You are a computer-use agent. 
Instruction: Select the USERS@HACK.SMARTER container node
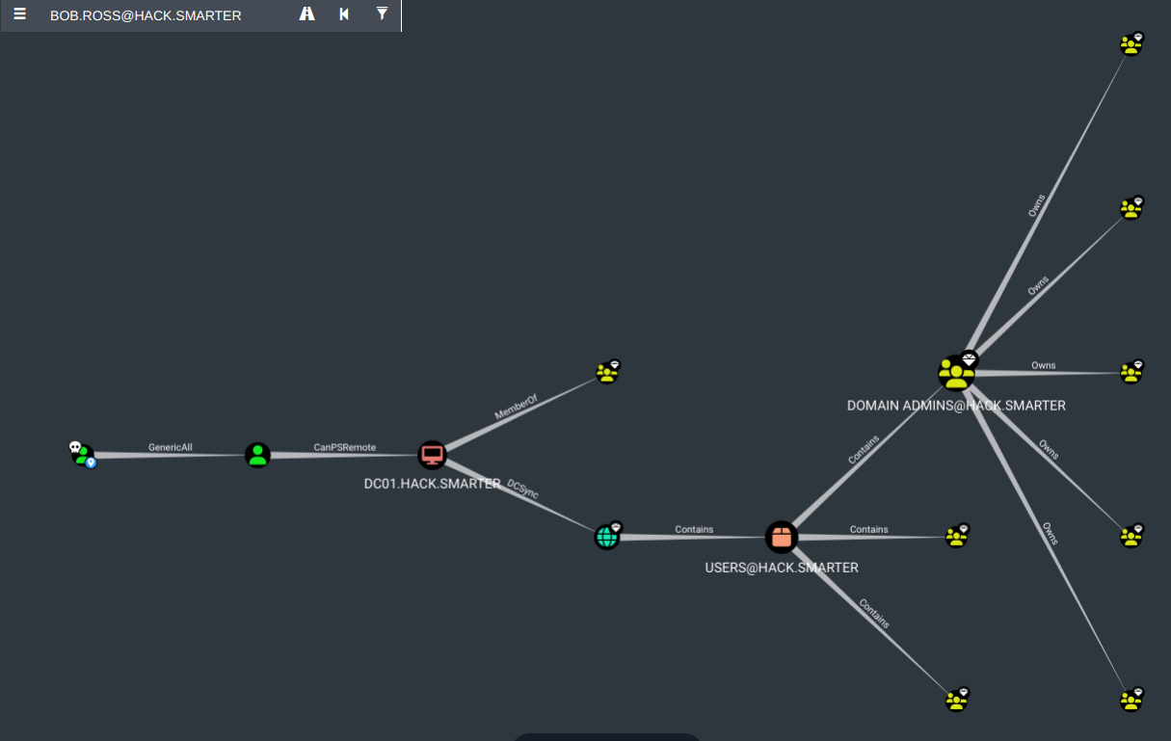pos(782,537)
